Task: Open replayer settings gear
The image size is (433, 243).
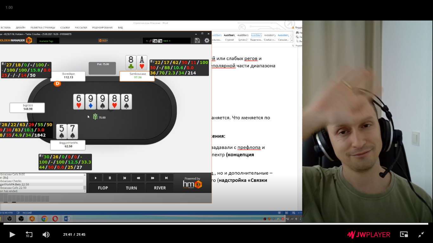Action: pos(207,40)
